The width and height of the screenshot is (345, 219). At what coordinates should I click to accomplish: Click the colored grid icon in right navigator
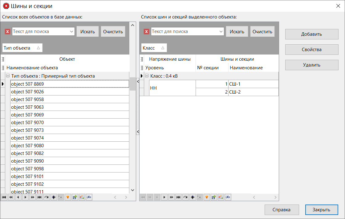click(x=221, y=197)
